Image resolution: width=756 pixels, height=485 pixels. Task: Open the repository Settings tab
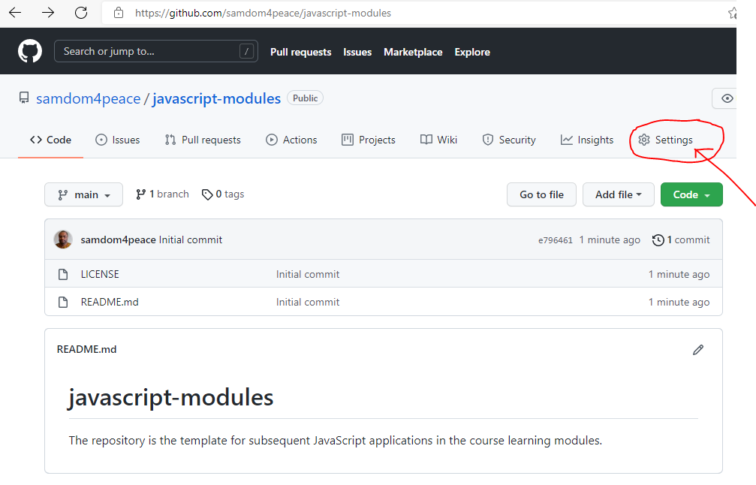point(665,140)
